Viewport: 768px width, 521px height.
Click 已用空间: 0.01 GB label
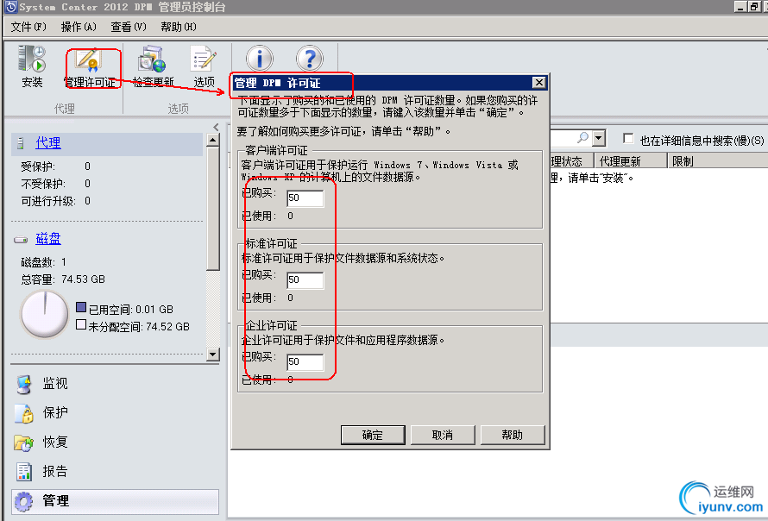point(131,310)
